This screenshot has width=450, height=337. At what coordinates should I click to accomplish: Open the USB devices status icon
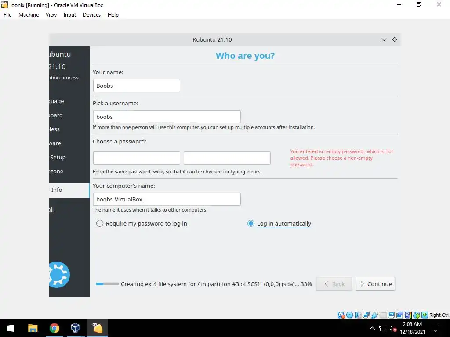point(374,315)
